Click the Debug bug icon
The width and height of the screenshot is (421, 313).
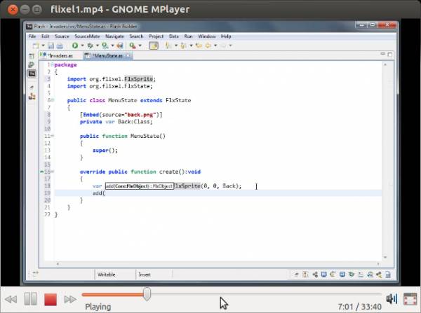click(x=91, y=46)
